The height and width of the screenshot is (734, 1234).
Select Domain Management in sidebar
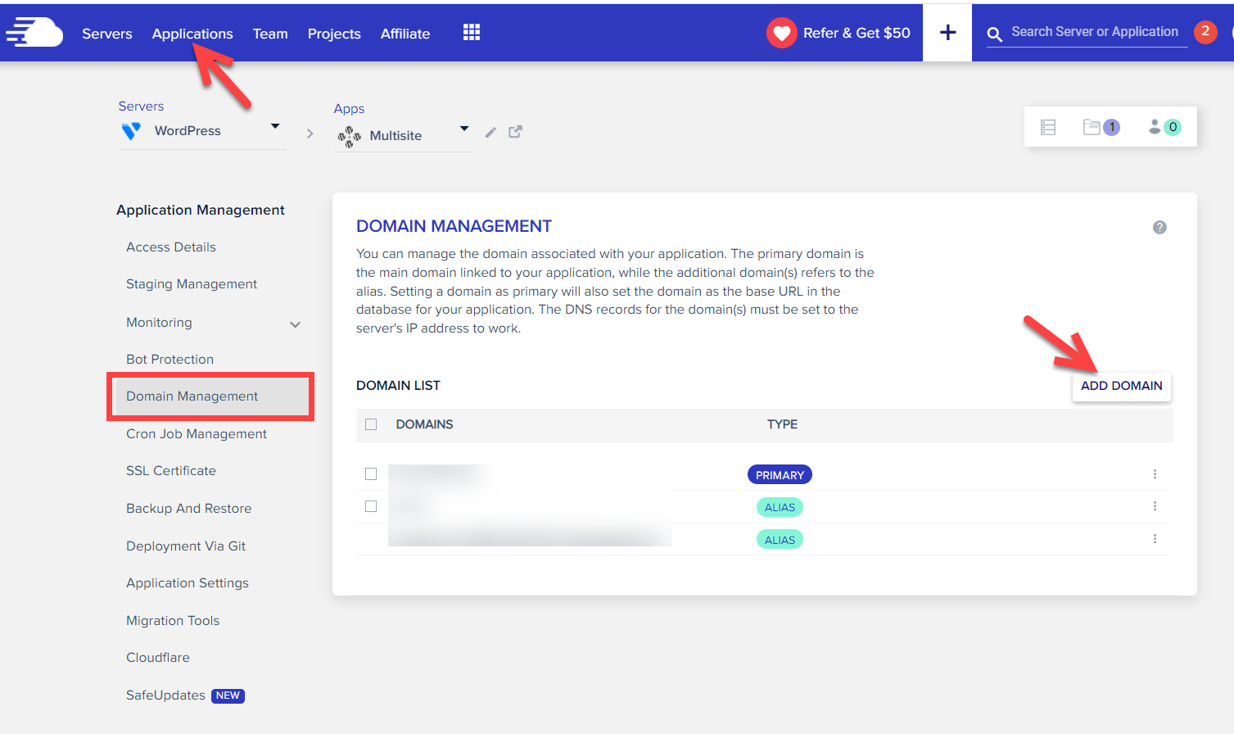point(210,396)
